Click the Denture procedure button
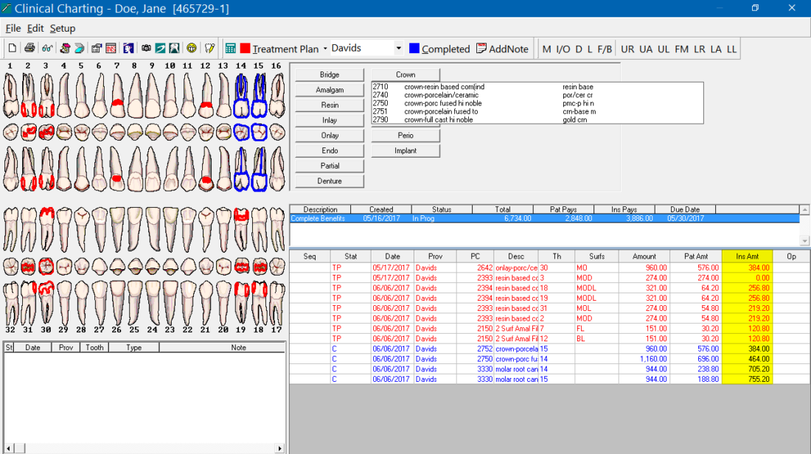The width and height of the screenshot is (811, 454). [330, 181]
